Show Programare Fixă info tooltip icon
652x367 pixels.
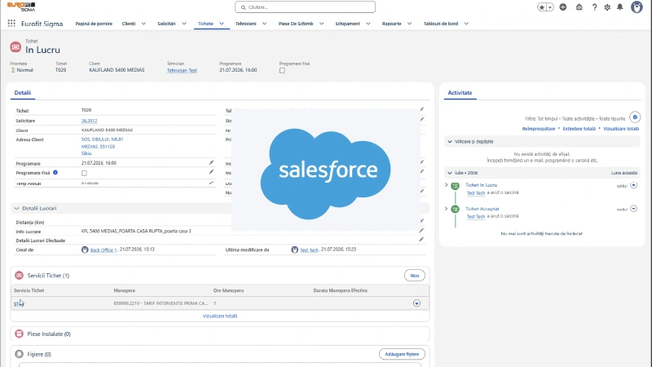coord(55,172)
